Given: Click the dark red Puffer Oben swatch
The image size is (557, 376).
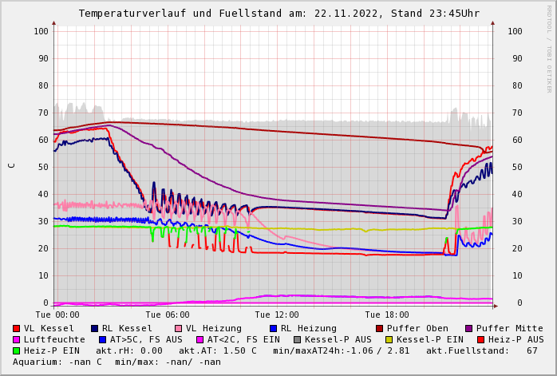Looking at the screenshot, I should (x=380, y=329).
